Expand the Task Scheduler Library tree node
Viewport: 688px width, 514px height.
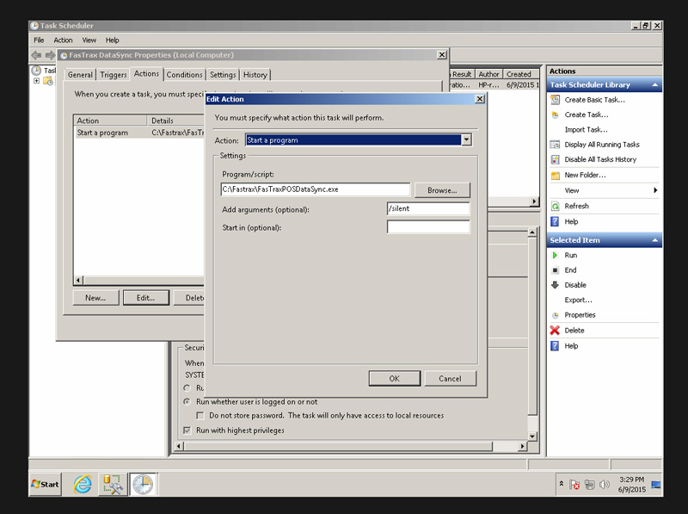pos(36,81)
